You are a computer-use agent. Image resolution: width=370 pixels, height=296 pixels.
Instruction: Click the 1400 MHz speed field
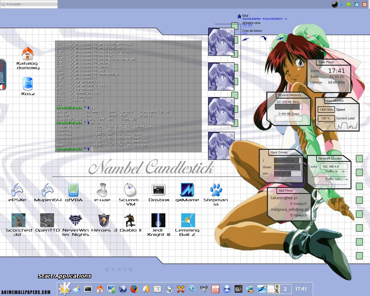coord(326,110)
